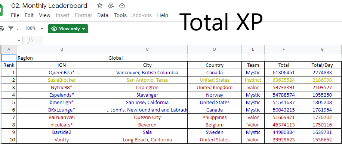
Task: Click the Long Beach, California cell
Action: (x=147, y=140)
